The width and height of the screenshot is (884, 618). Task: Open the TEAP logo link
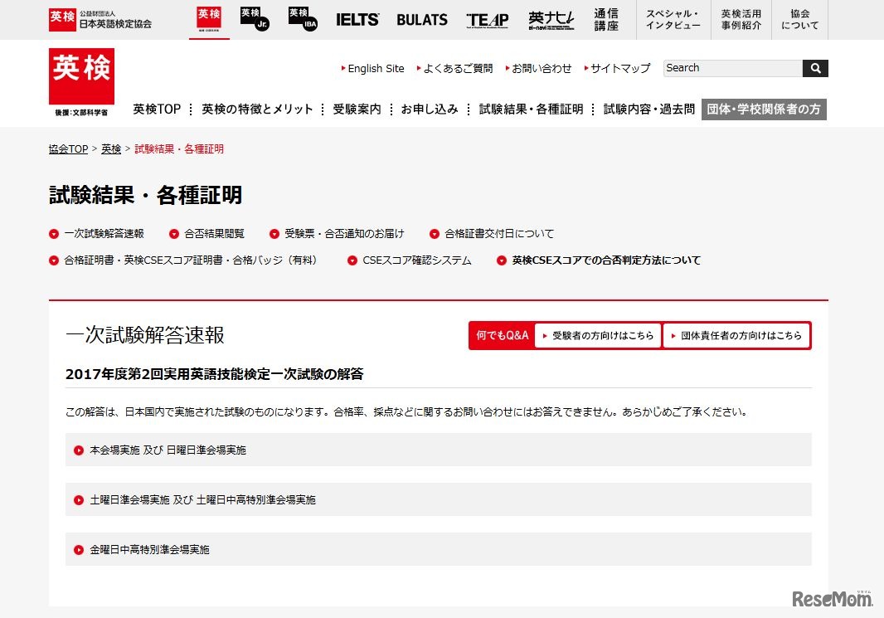coord(488,20)
